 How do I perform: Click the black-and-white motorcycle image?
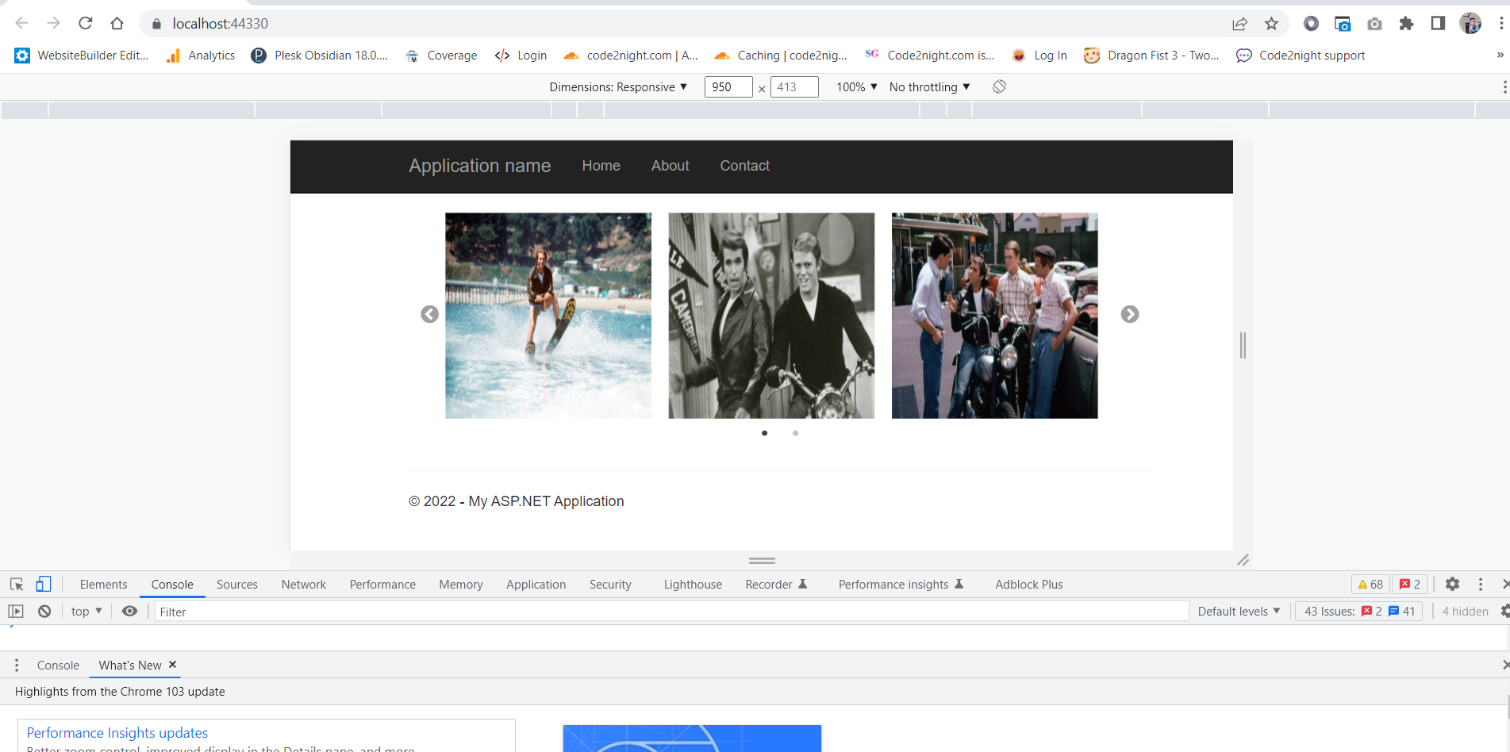pos(771,316)
